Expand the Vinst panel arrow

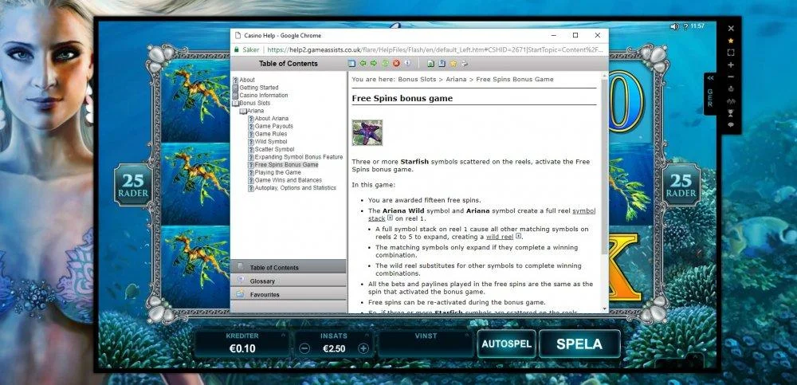[465, 335]
